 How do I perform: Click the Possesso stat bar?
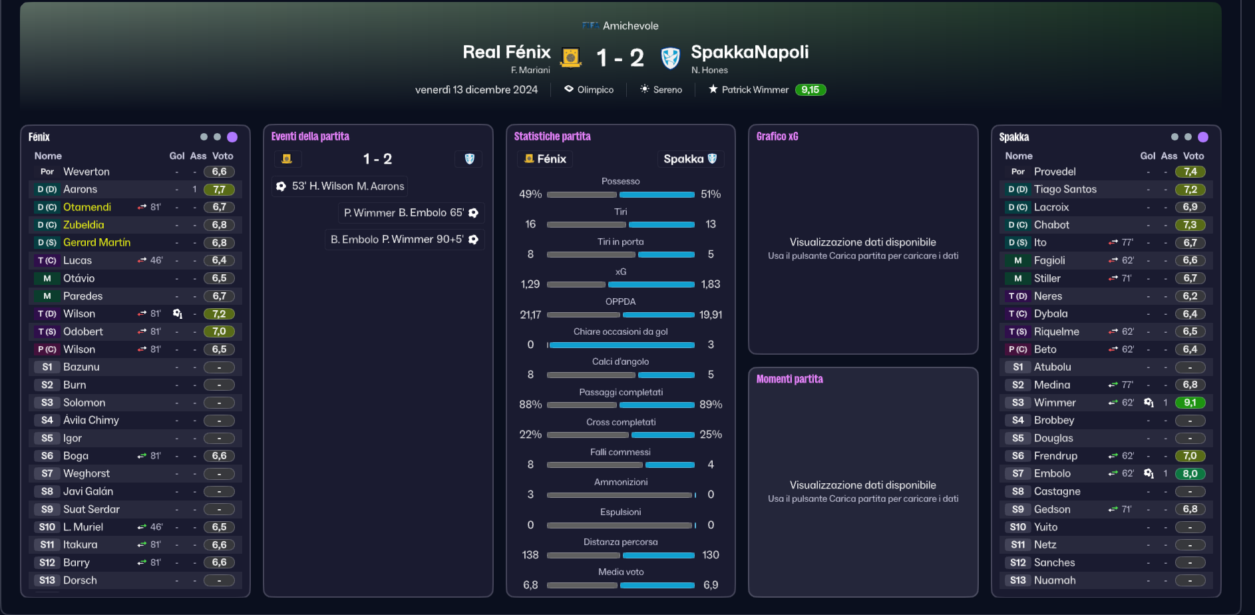pyautogui.click(x=621, y=194)
